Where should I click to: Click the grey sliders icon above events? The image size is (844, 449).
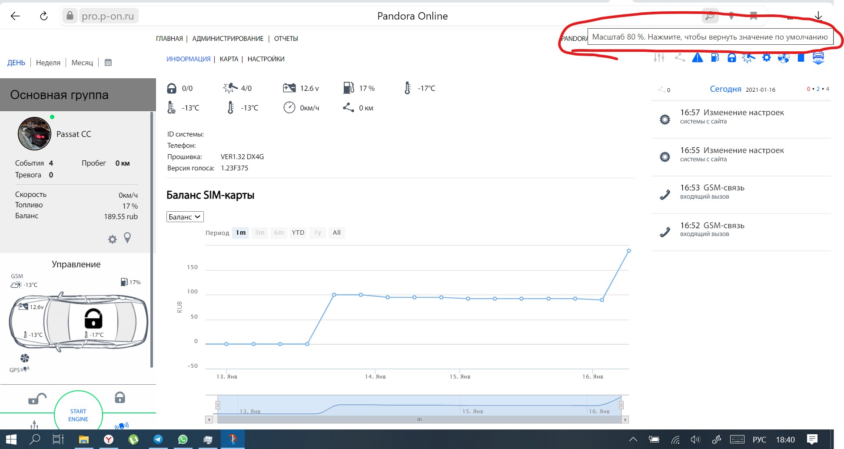tap(659, 58)
